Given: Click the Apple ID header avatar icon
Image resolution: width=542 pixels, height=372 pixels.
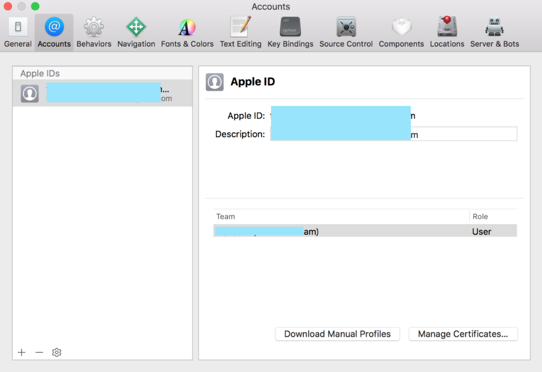Looking at the screenshot, I should [x=215, y=82].
